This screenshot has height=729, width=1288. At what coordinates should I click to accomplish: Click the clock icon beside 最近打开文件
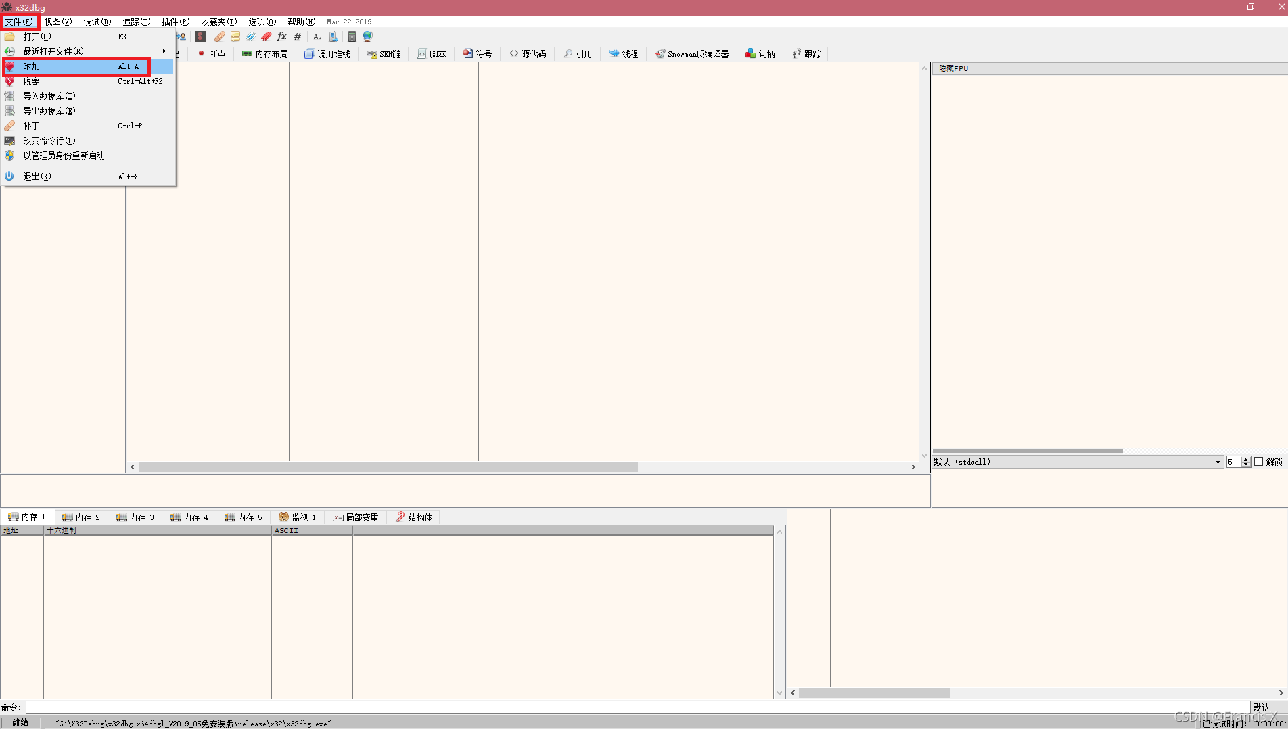9,51
